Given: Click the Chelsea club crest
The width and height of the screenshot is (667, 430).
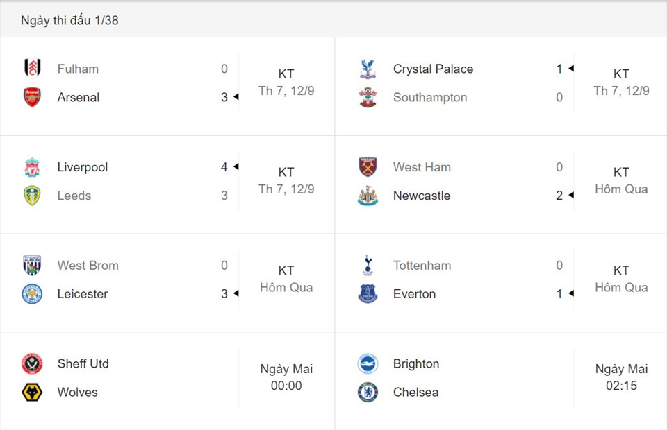Looking at the screenshot, I should pos(368,393).
